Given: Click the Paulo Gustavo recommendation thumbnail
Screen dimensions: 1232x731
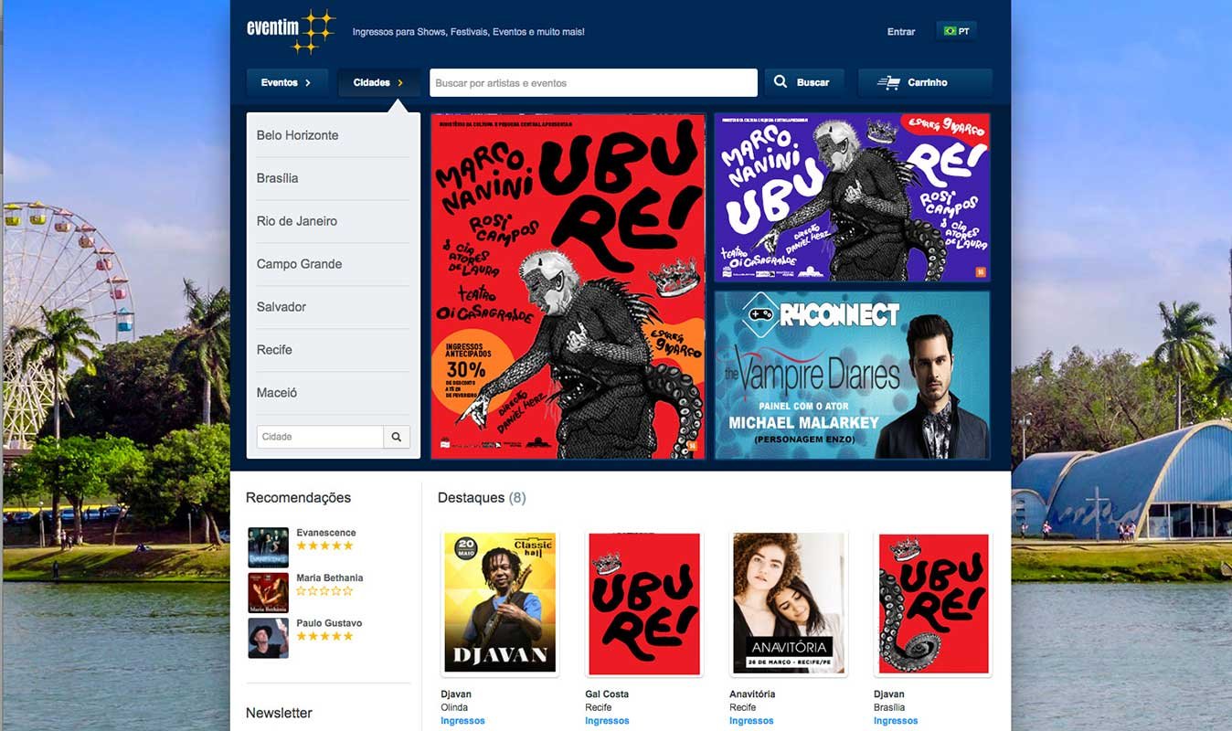Looking at the screenshot, I should (268, 638).
